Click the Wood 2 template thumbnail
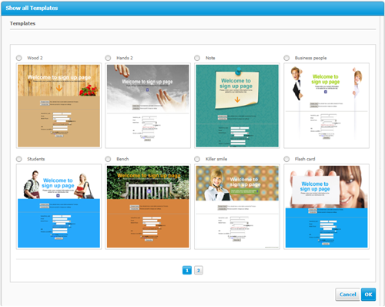Screen dimensions: 385x307 (59, 106)
